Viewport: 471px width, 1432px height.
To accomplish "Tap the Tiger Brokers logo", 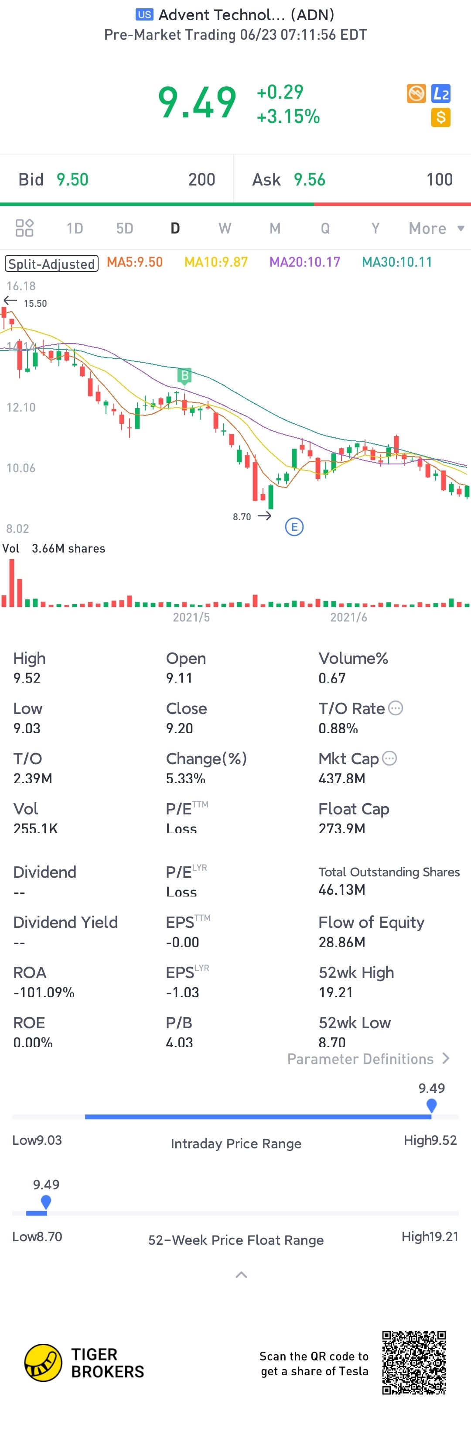I will (43, 1363).
